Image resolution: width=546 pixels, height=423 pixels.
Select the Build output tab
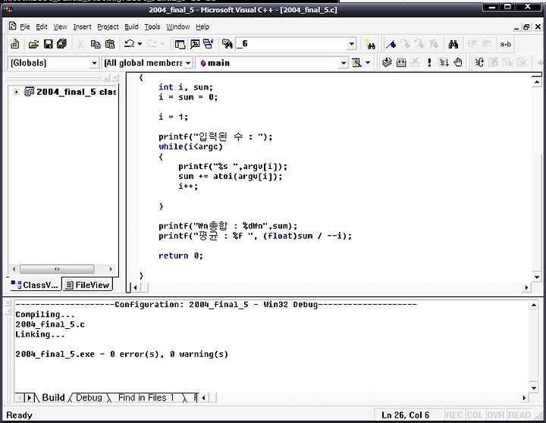[x=53, y=397]
